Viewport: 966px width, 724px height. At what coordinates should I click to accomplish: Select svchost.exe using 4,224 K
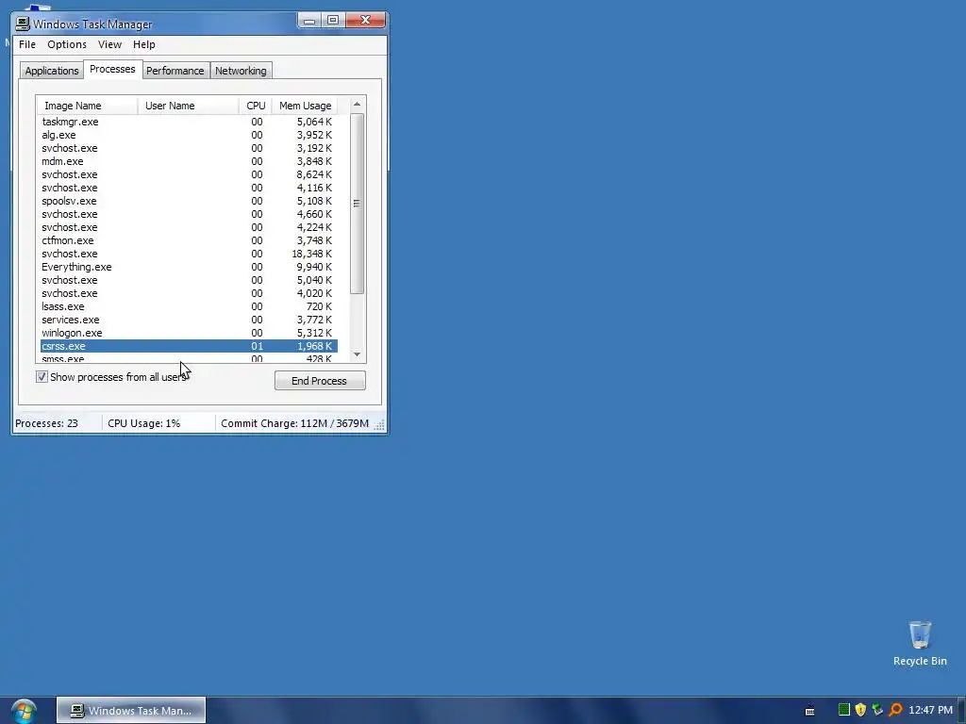point(189,228)
